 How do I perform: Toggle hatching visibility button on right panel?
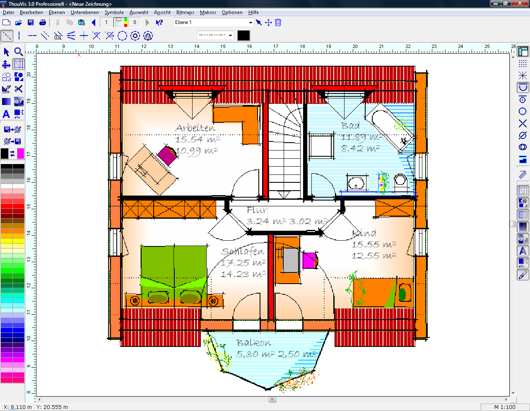[523, 215]
